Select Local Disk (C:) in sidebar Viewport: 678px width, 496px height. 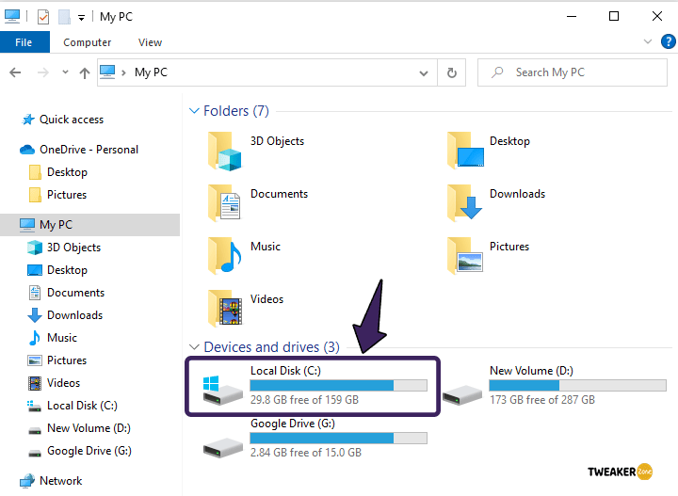click(x=73, y=406)
